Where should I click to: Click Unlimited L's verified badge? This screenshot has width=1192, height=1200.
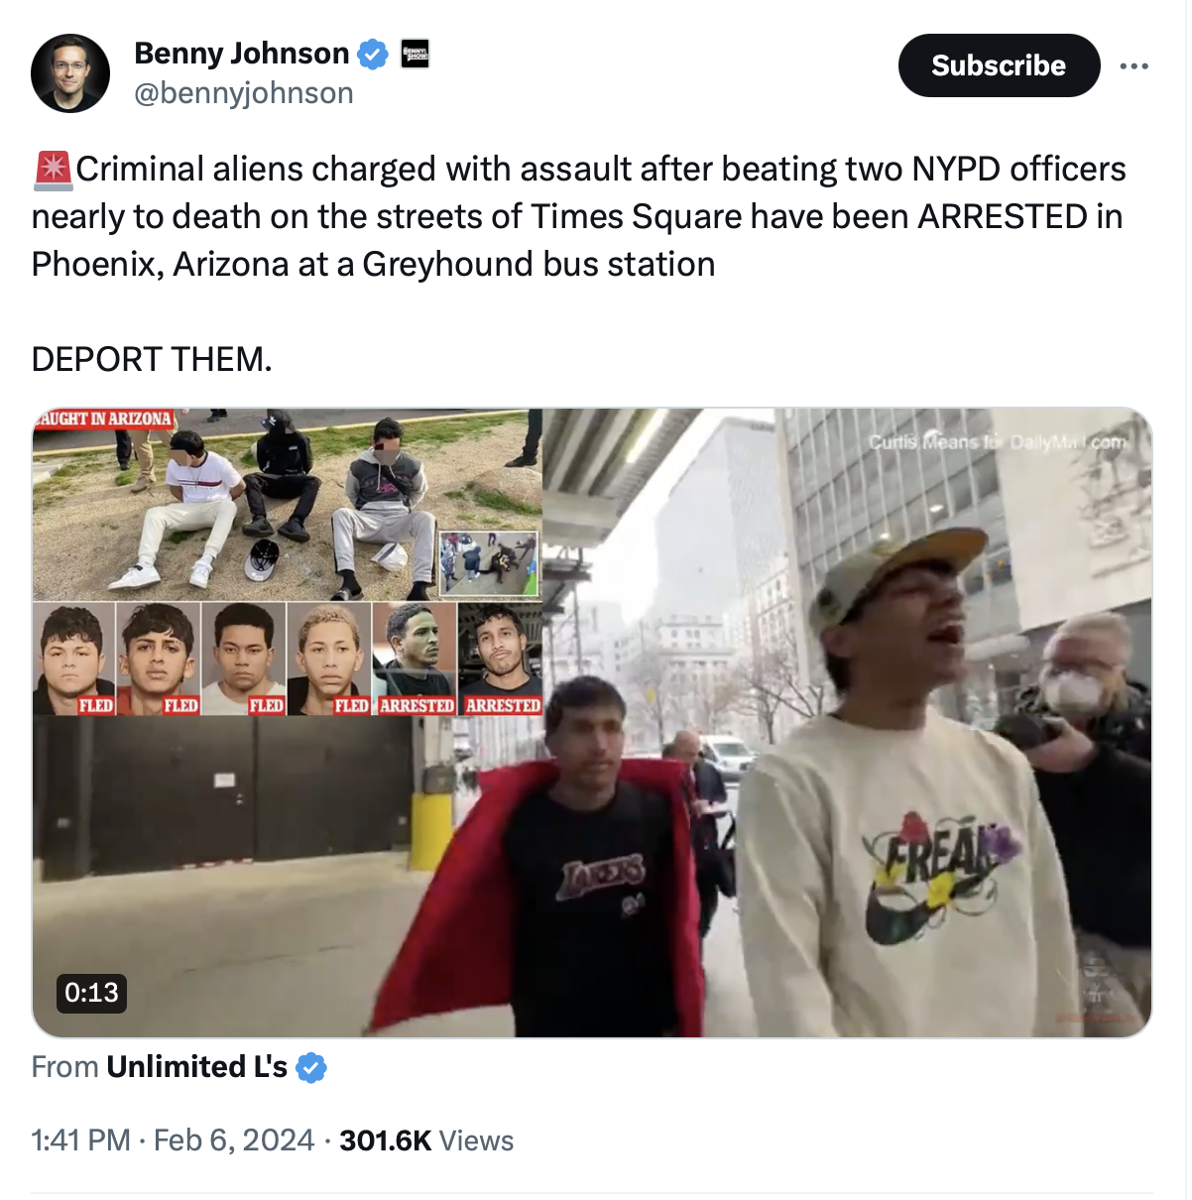(311, 1068)
